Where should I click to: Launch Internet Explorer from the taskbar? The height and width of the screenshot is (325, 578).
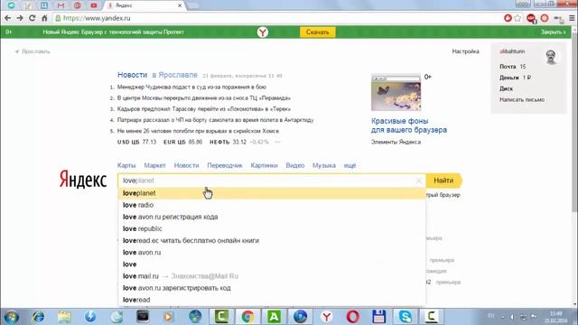click(x=38, y=317)
